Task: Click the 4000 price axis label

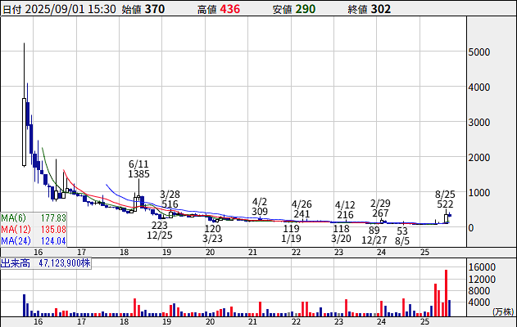Action: [x=479, y=87]
